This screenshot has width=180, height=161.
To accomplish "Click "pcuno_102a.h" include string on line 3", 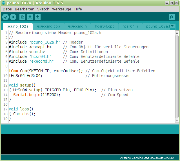I will point(45,42).
